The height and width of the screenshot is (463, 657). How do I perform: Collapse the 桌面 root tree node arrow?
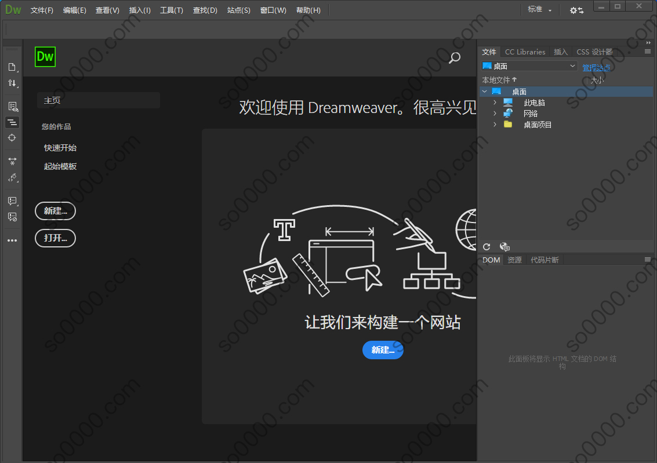pos(485,91)
